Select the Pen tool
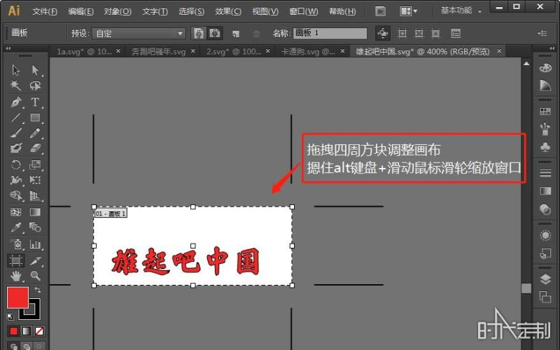This screenshot has width=560, height=350. click(x=15, y=101)
